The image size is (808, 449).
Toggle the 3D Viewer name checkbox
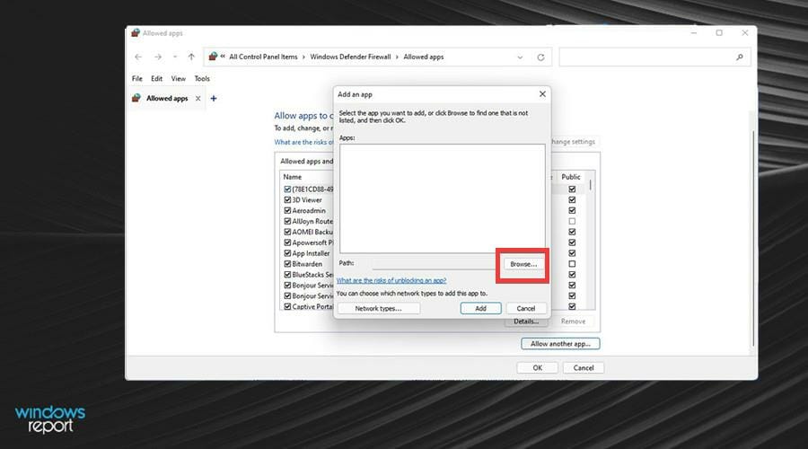tap(287, 200)
